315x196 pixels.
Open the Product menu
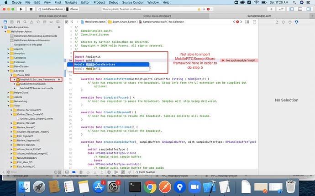coord(99,2)
